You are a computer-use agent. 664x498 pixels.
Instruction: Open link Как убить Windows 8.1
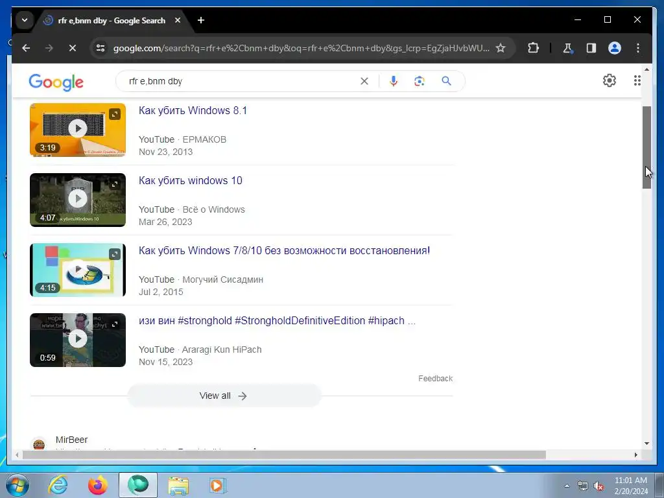(193, 110)
